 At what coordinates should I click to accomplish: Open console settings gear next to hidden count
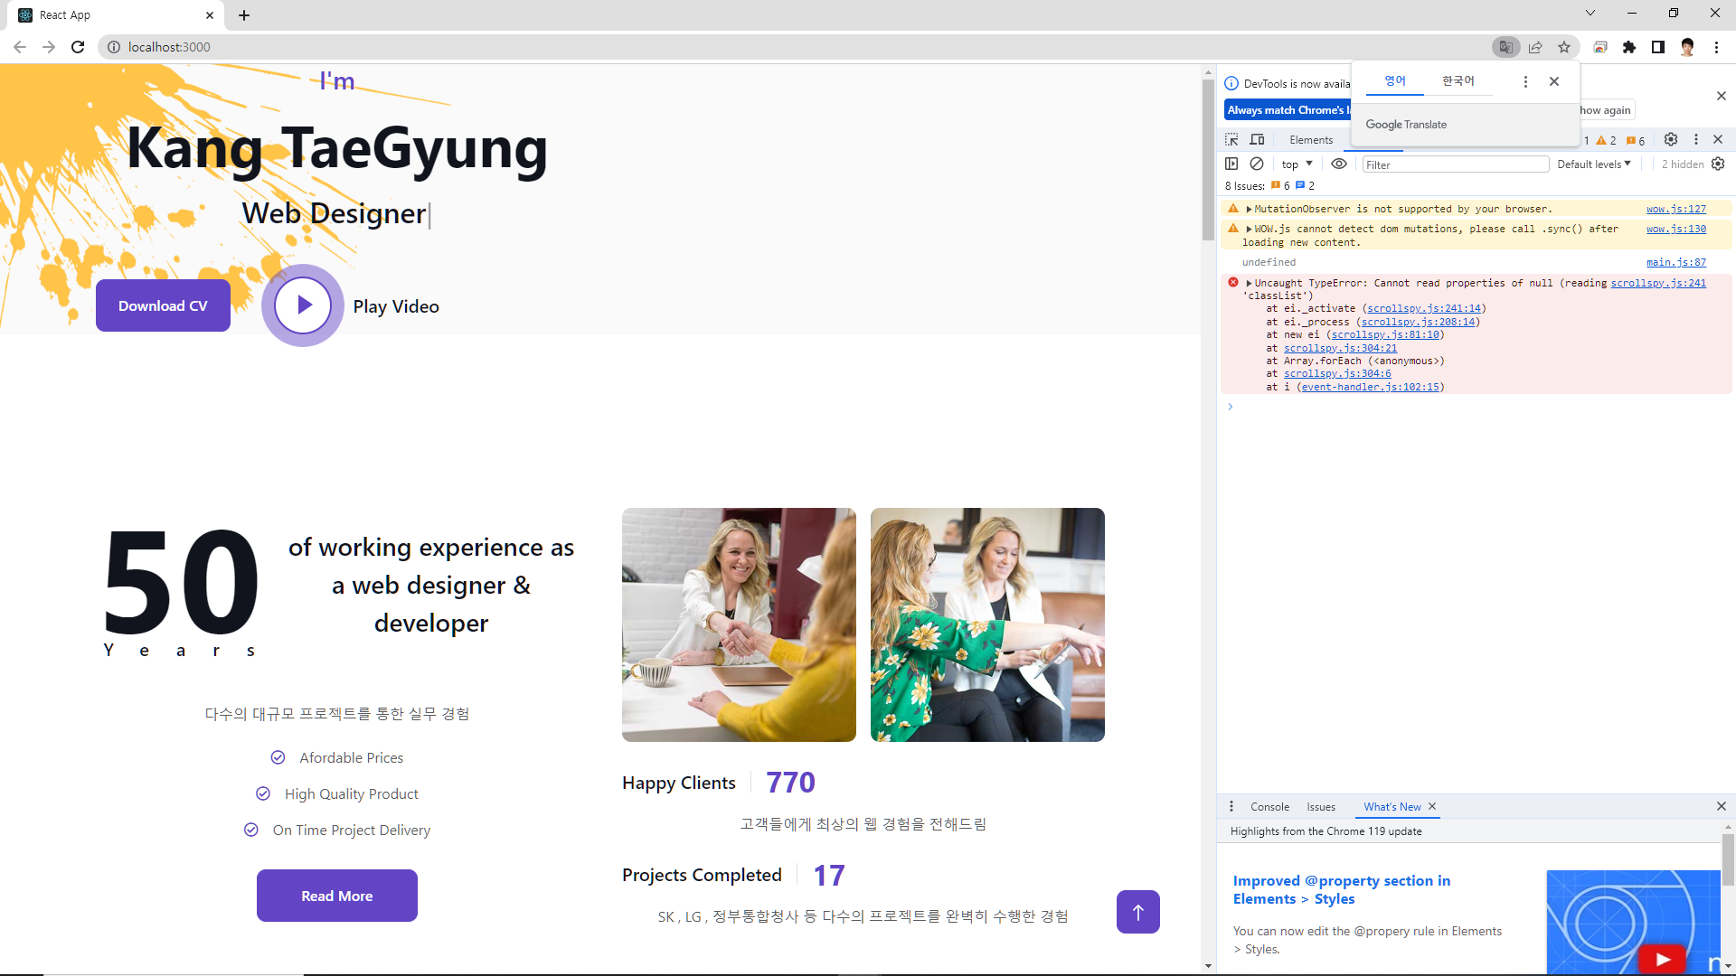[1718, 164]
